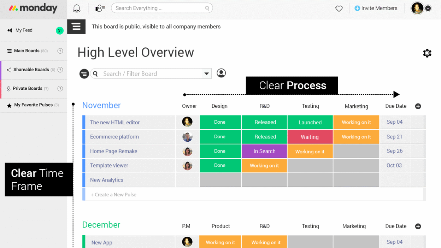
Task: Click the person filter icon next to search
Action: [221, 73]
